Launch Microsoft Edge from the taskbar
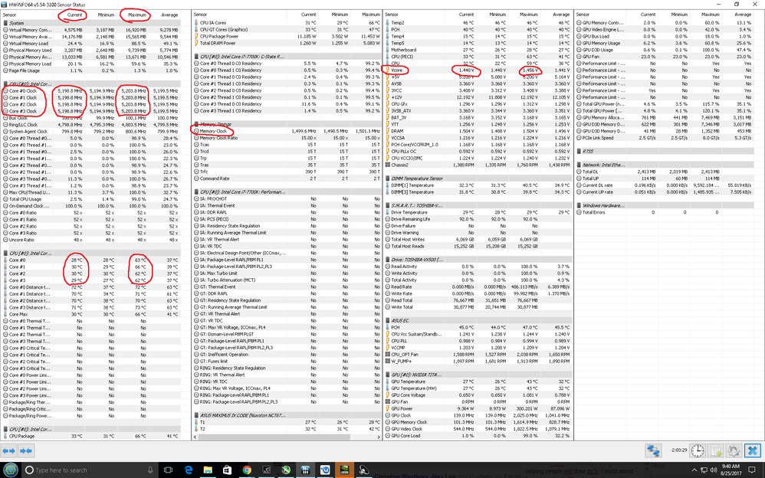Screen dimensions: 765x478 coord(189,470)
